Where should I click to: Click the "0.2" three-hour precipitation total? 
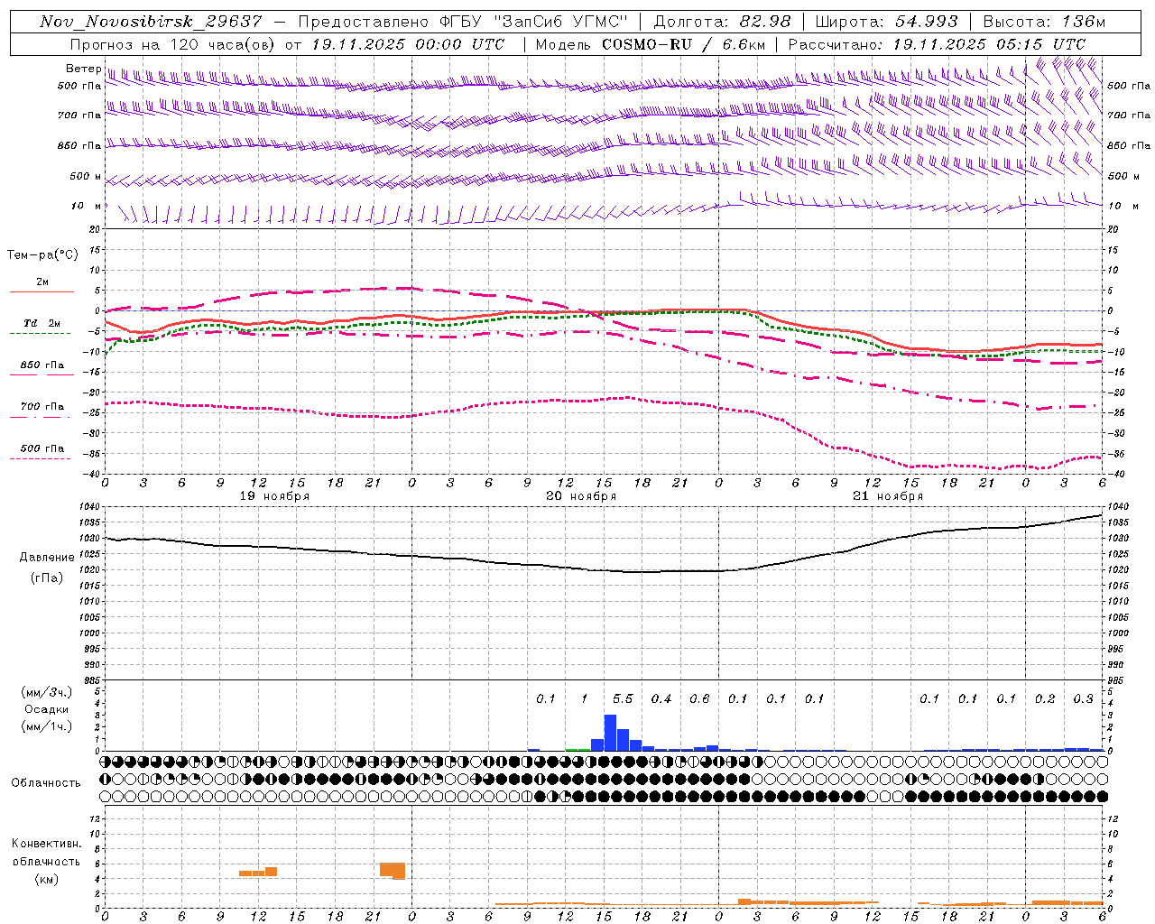(1045, 699)
